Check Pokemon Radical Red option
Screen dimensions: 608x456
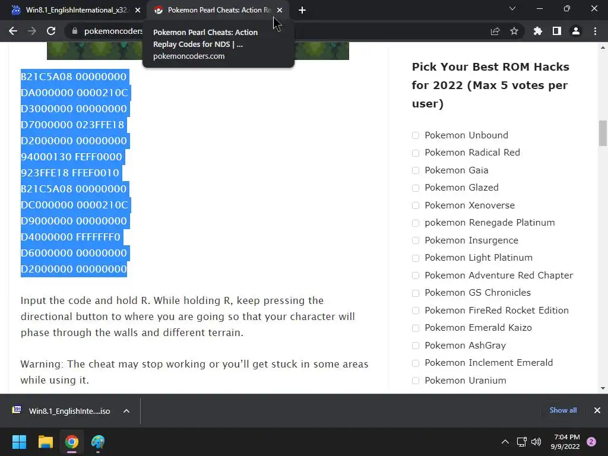coord(416,153)
